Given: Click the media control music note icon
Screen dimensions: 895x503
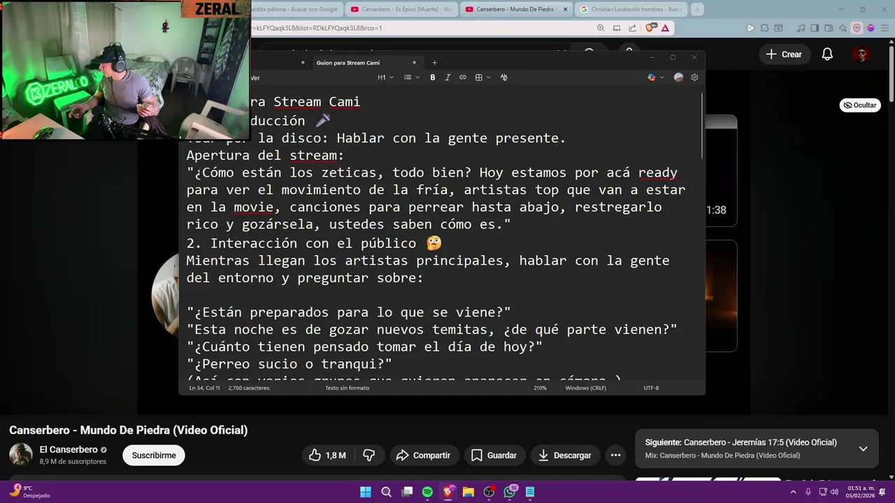Looking at the screenshot, I should pos(802,28).
